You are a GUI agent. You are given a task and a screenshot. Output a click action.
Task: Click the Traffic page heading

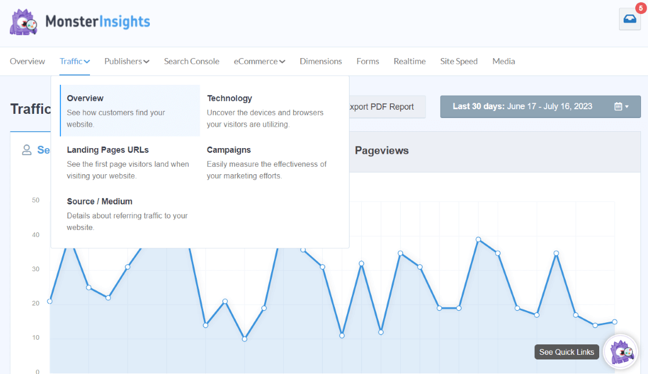[31, 109]
